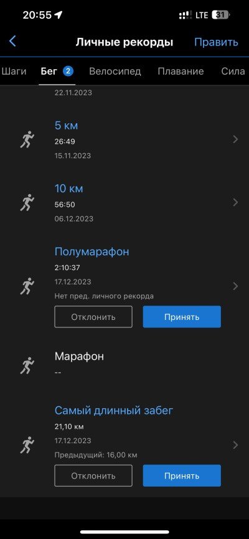Tap the running icon beside 5 км
The height and width of the screenshot is (539, 249).
coord(27,139)
